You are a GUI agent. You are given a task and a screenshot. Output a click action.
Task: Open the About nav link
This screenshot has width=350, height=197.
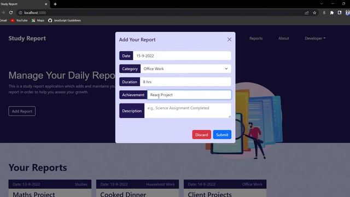(283, 38)
